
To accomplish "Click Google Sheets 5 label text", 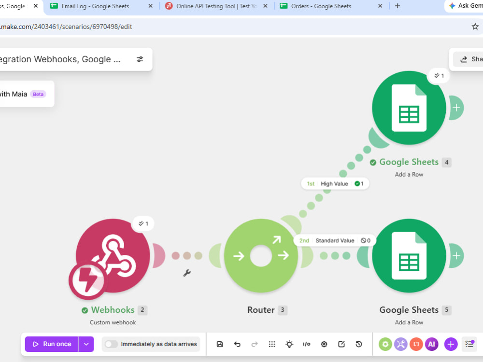I will [x=409, y=310].
